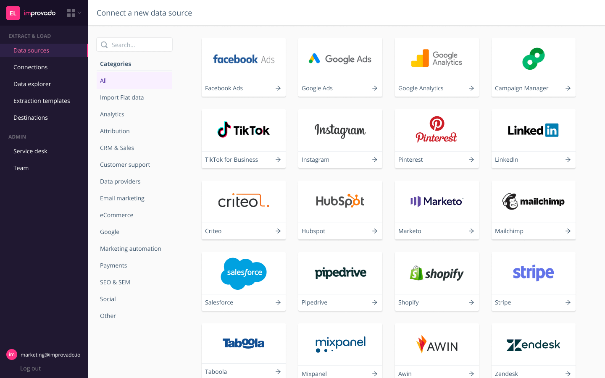
Task: Click the Mailchimp monkey logo
Action: click(534, 202)
